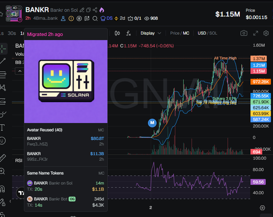Open the price scale settings target icon
This screenshot has height=217, width=273.
pyautogui.click(x=262, y=208)
